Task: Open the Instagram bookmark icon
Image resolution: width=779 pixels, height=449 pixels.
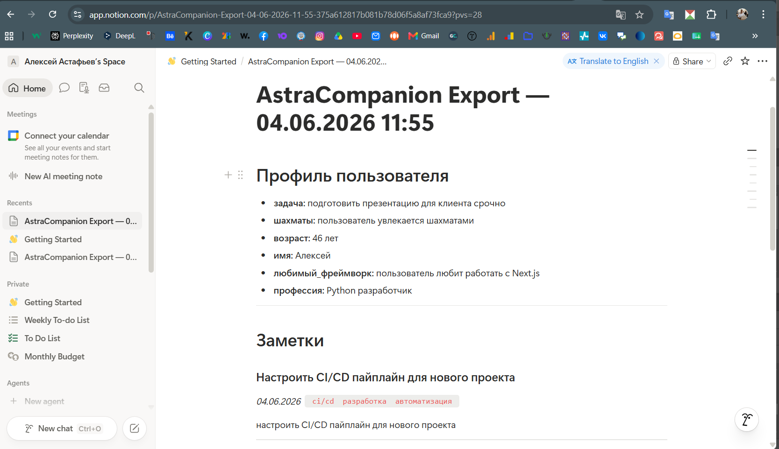Action: point(320,36)
